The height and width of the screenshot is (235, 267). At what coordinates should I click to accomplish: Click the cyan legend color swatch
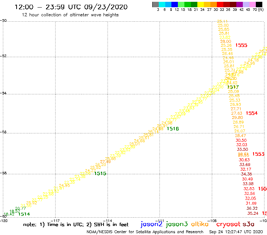pyautogui.click(x=162, y=4)
